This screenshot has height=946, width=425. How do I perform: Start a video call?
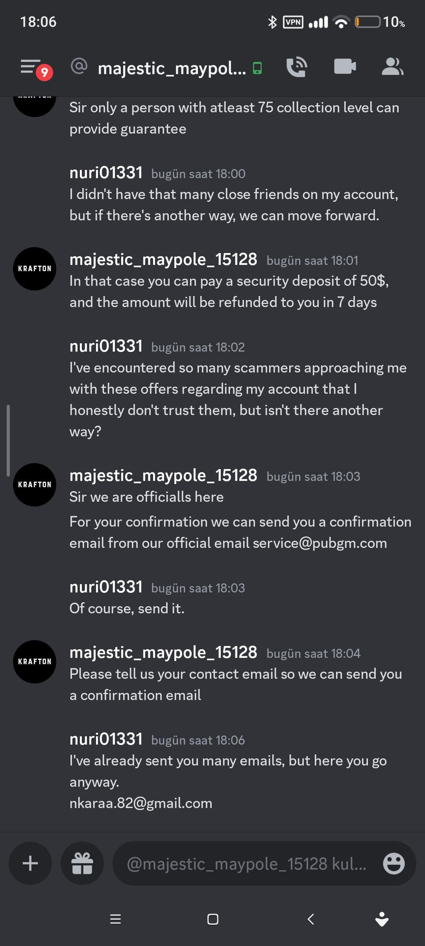pyautogui.click(x=345, y=66)
